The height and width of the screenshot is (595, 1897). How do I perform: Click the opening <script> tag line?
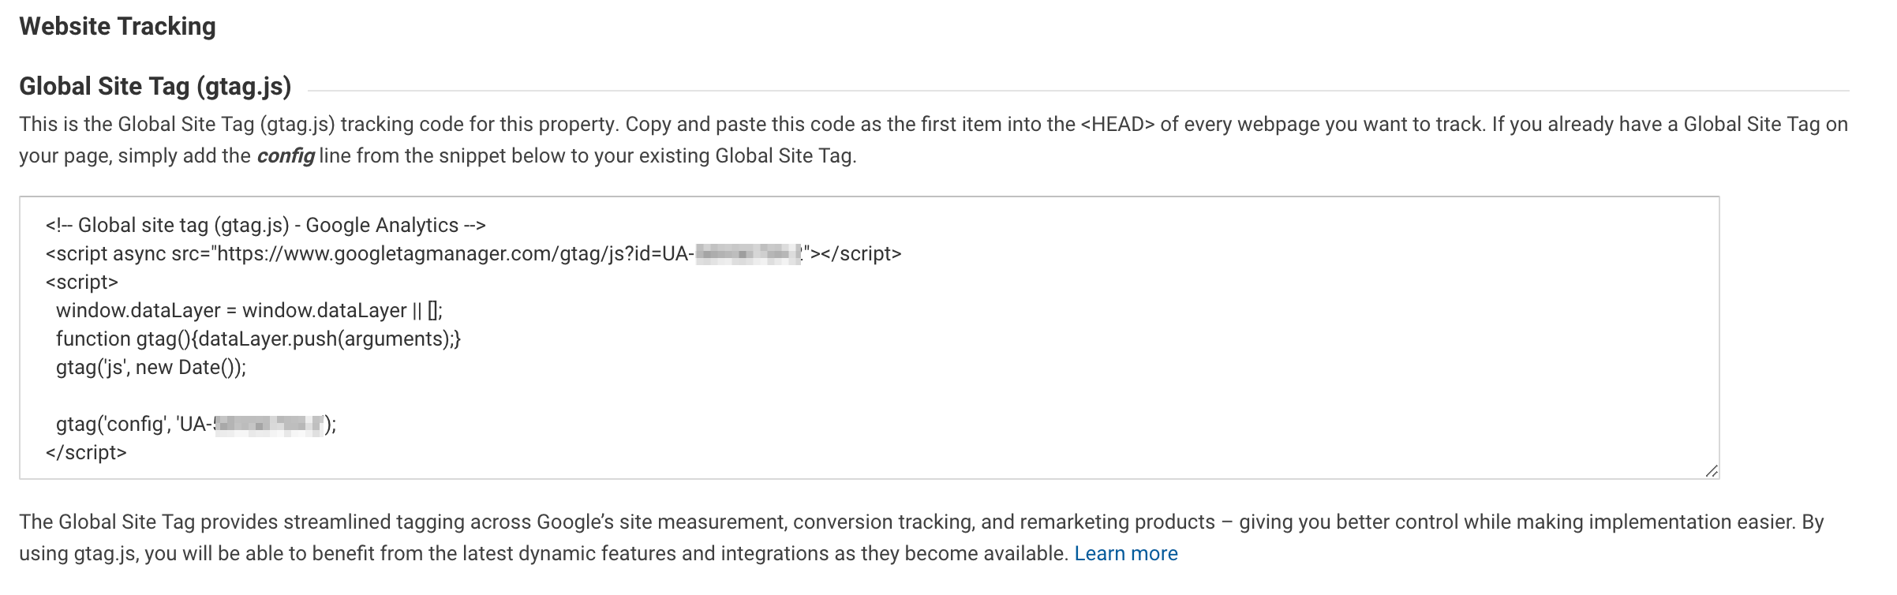point(82,282)
